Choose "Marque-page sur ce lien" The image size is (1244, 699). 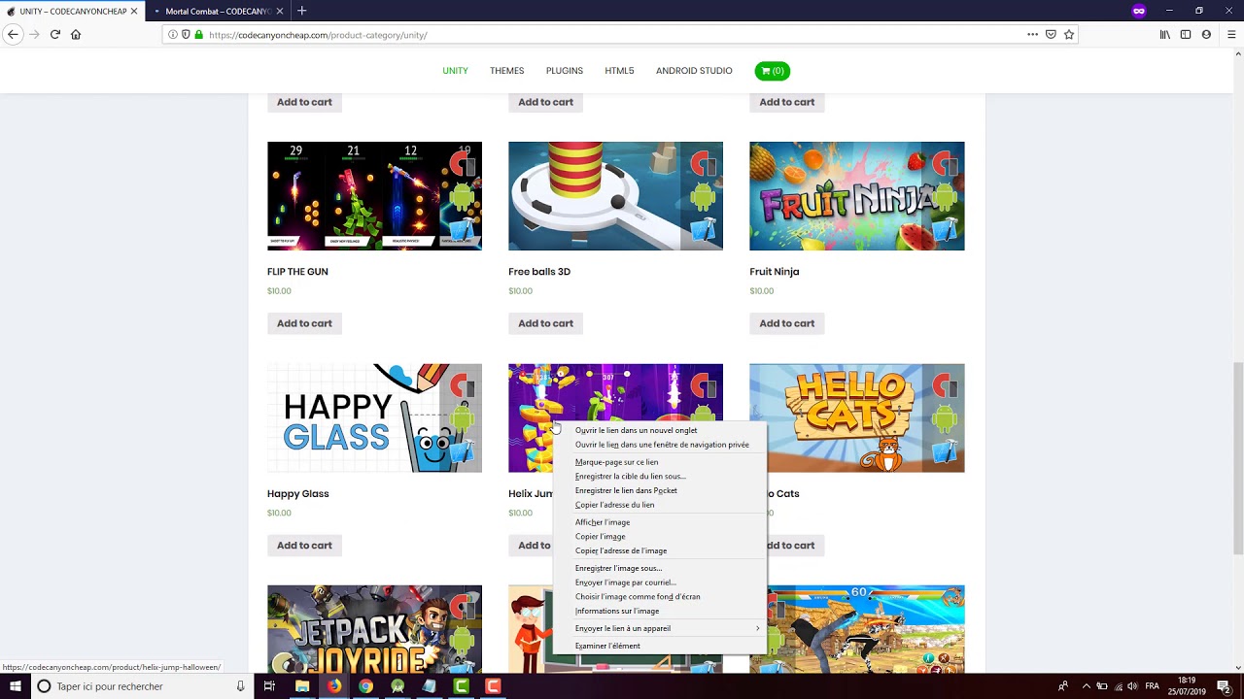pos(659,462)
